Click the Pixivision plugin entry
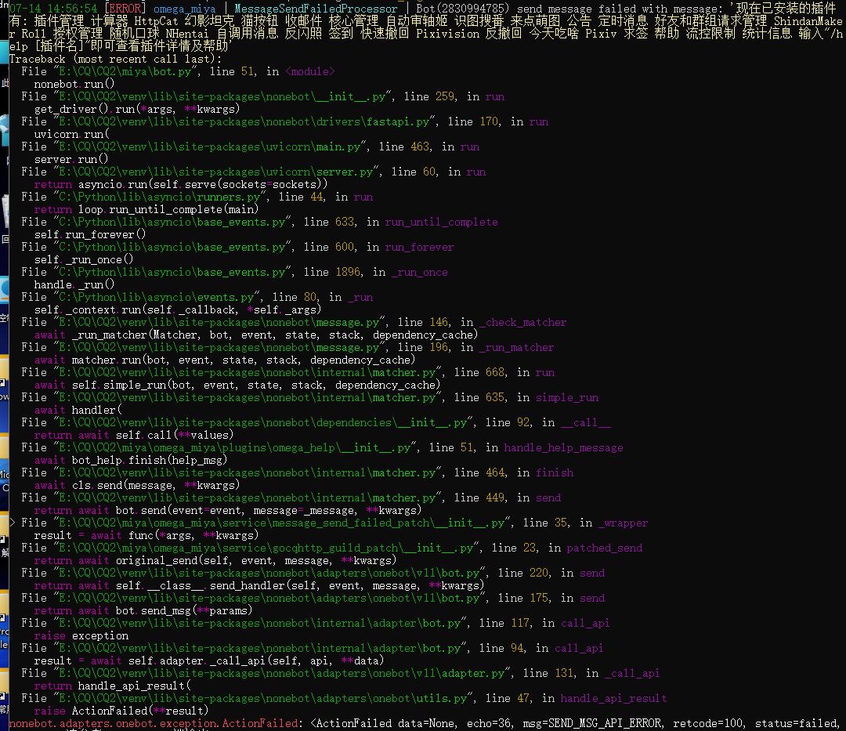 [447, 34]
